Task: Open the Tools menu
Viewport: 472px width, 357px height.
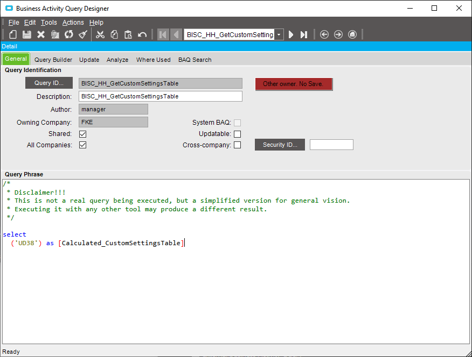Action: click(x=49, y=23)
